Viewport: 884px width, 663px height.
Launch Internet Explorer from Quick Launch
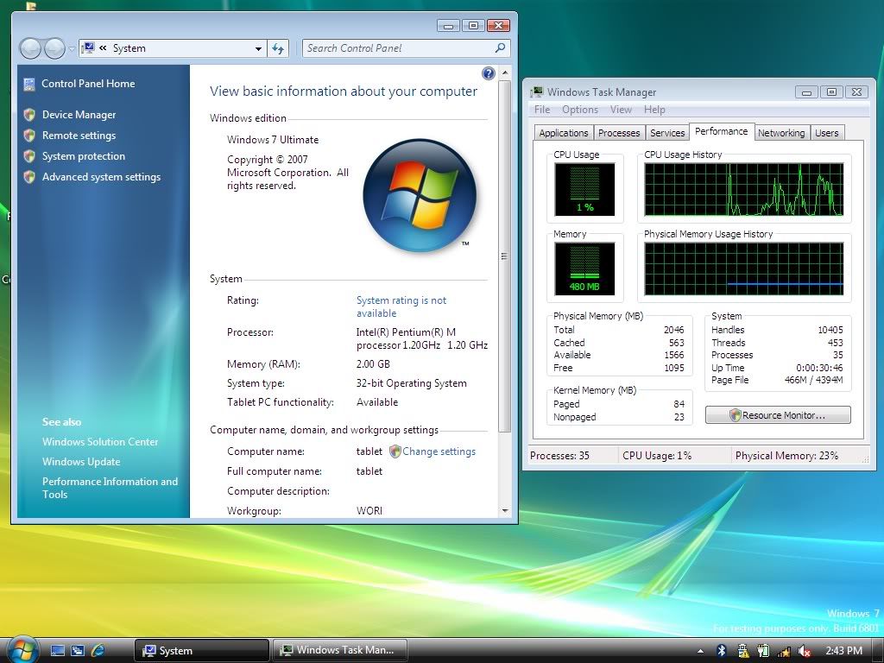pyautogui.click(x=98, y=650)
